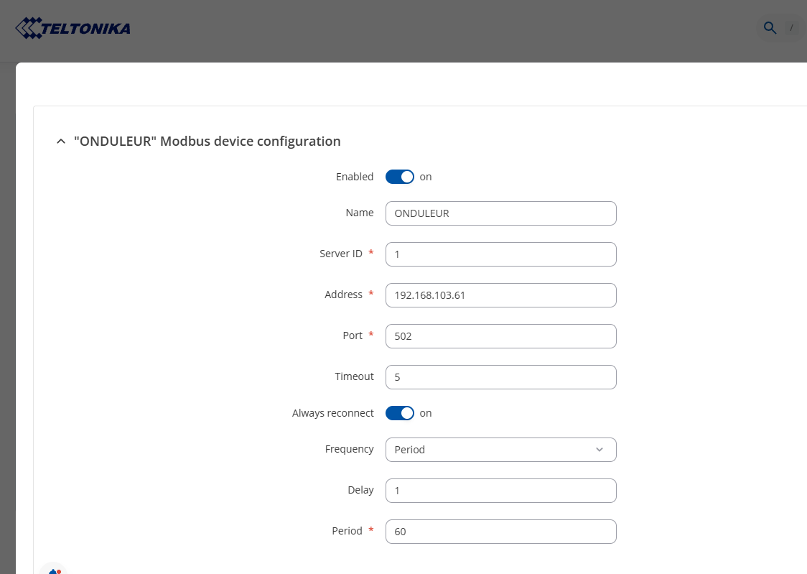Click the notification icon at bottom left
The width and height of the screenshot is (807, 574).
click(54, 570)
